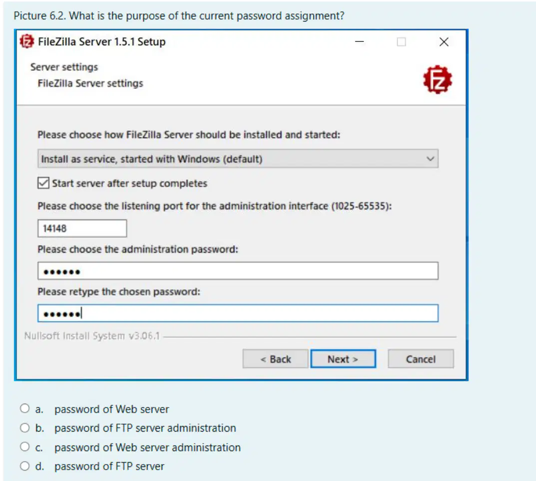Click the Next button
Screen dimensions: 536x481
343,359
